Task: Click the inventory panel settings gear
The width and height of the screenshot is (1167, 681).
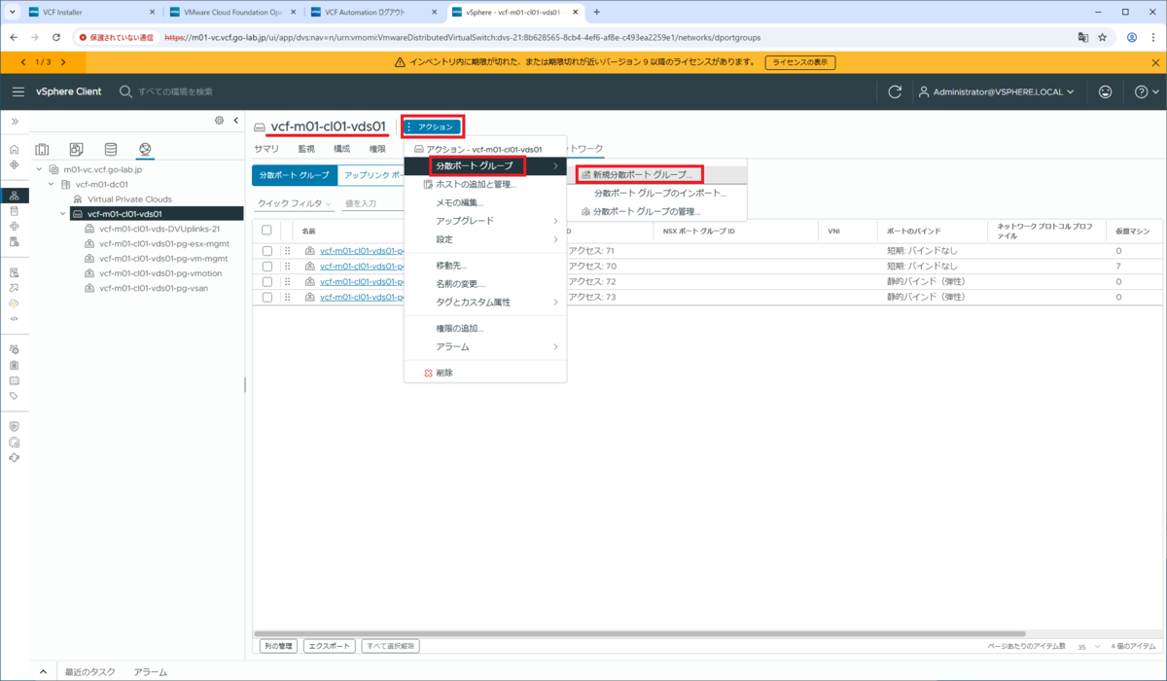Action: point(220,121)
